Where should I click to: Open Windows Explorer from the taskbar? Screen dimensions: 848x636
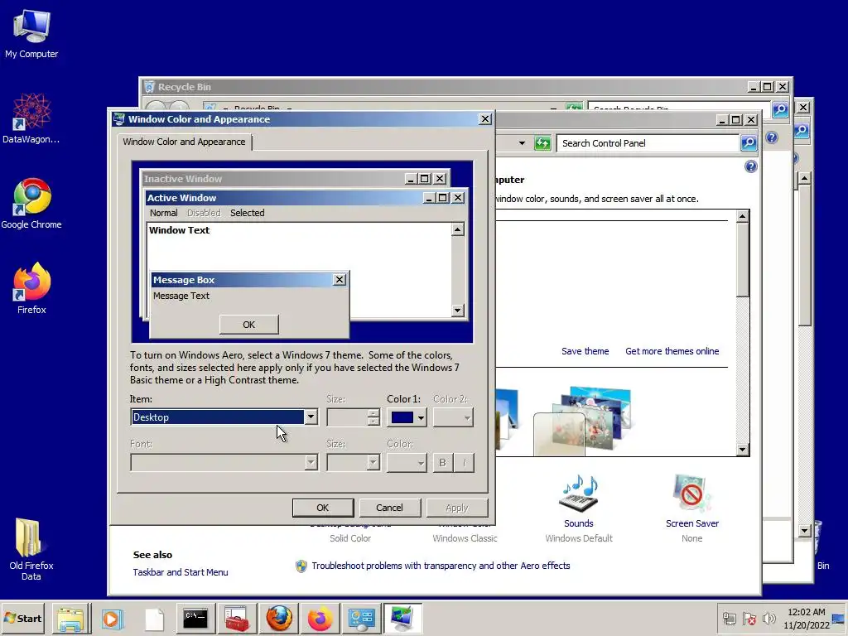tap(71, 618)
